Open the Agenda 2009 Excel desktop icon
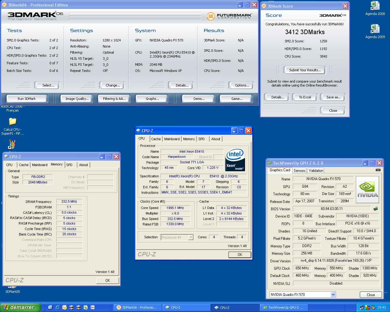Viewport: 390px width, 312px height. pos(375,31)
